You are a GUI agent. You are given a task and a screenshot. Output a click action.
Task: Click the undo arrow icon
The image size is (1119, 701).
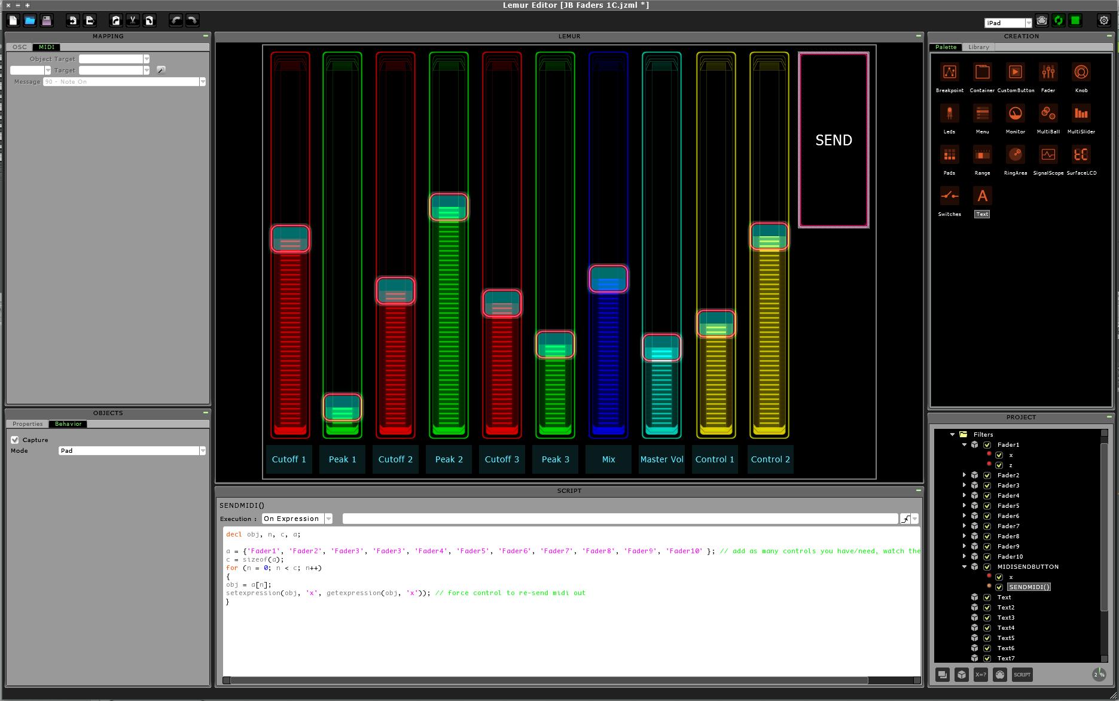(x=176, y=20)
